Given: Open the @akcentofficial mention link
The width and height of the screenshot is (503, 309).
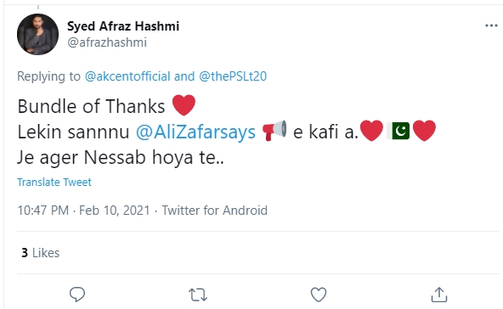Looking at the screenshot, I should pos(127,76).
